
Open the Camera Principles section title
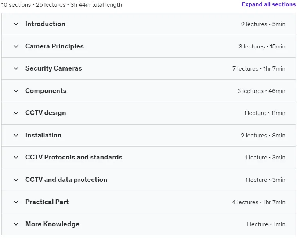54,46
